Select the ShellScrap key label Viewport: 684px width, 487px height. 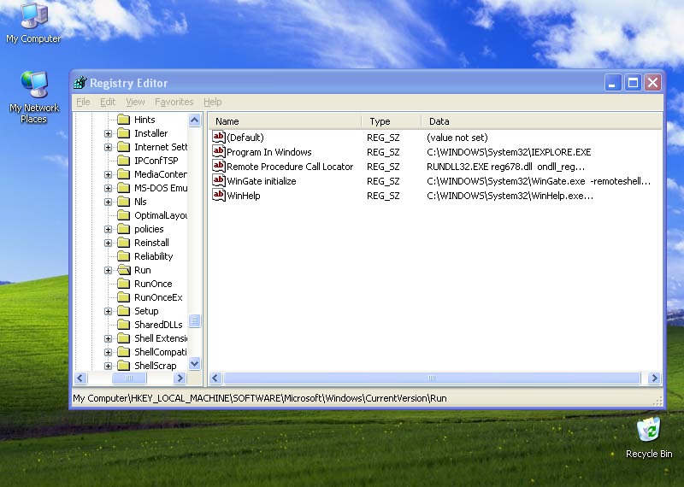156,366
